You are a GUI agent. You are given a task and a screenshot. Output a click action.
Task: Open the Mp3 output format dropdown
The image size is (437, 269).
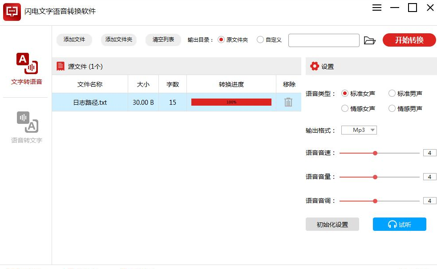point(359,130)
